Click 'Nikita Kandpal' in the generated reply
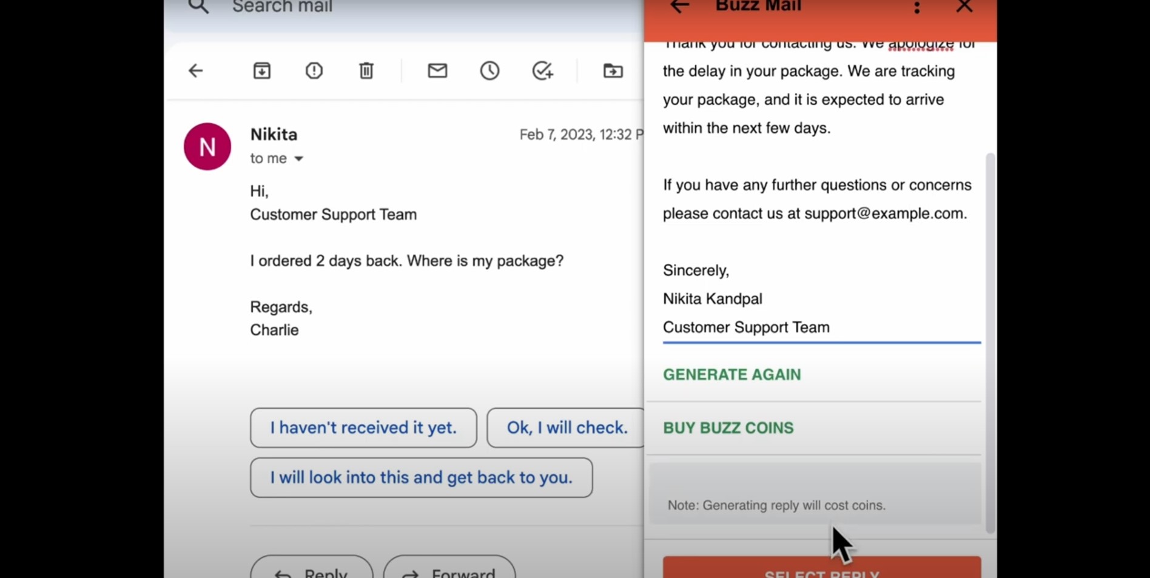The width and height of the screenshot is (1150, 578). pyautogui.click(x=712, y=299)
